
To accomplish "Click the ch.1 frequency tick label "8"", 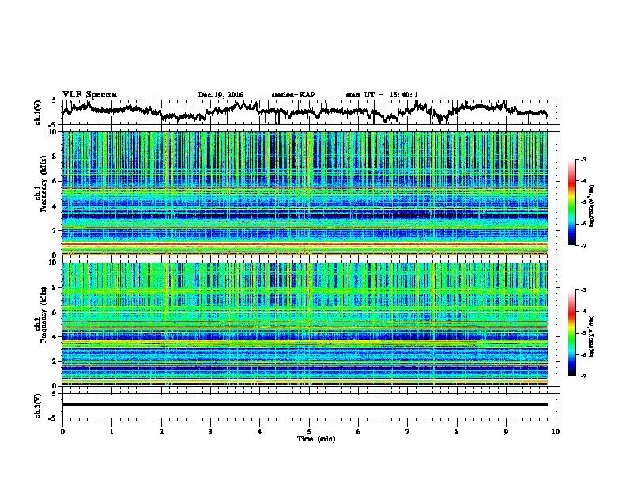I will click(x=55, y=157).
